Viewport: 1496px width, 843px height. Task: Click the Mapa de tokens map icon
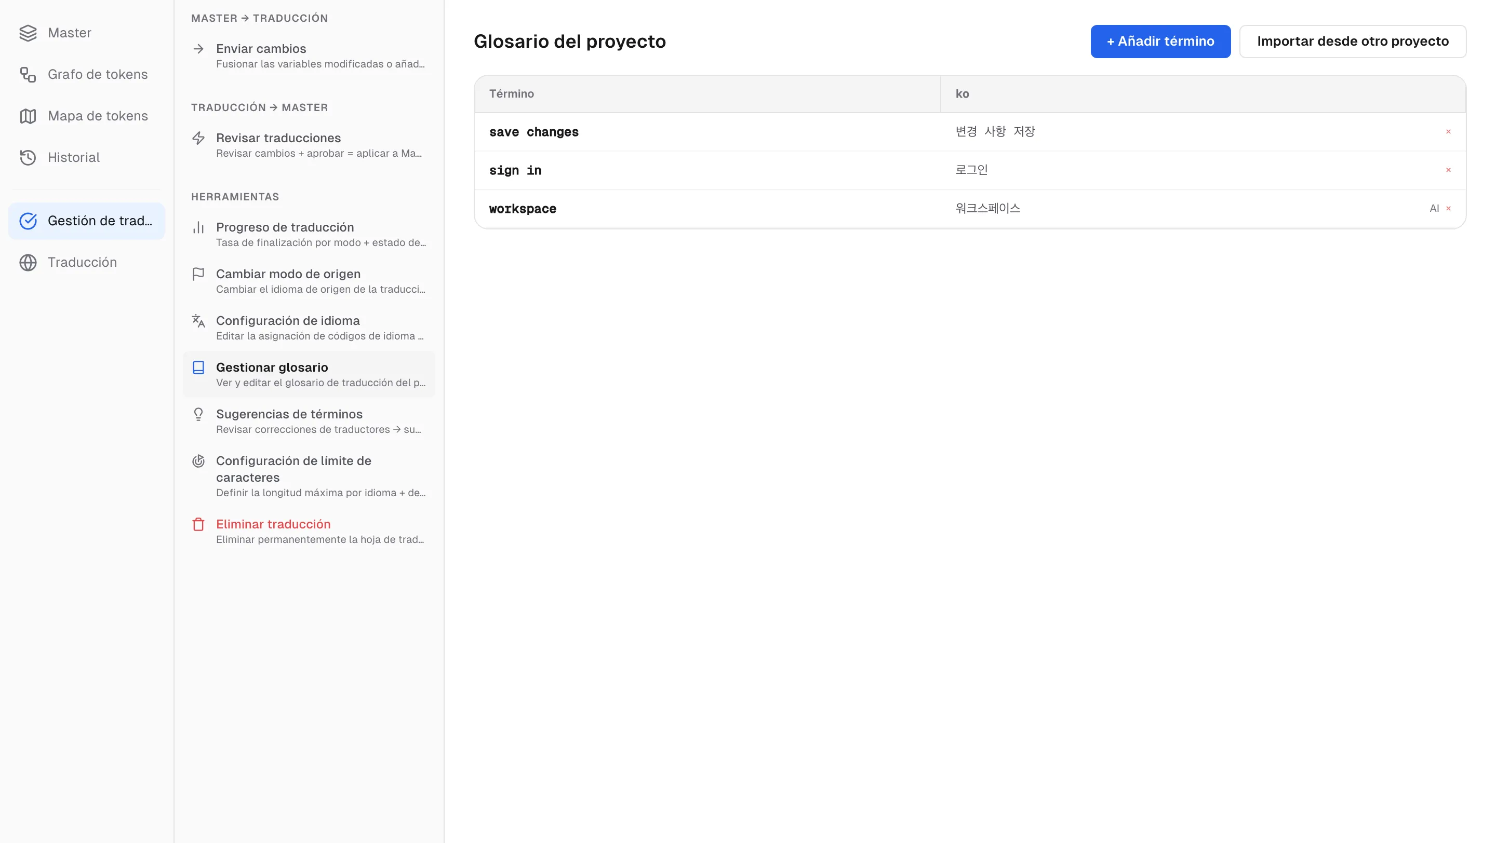click(x=28, y=116)
